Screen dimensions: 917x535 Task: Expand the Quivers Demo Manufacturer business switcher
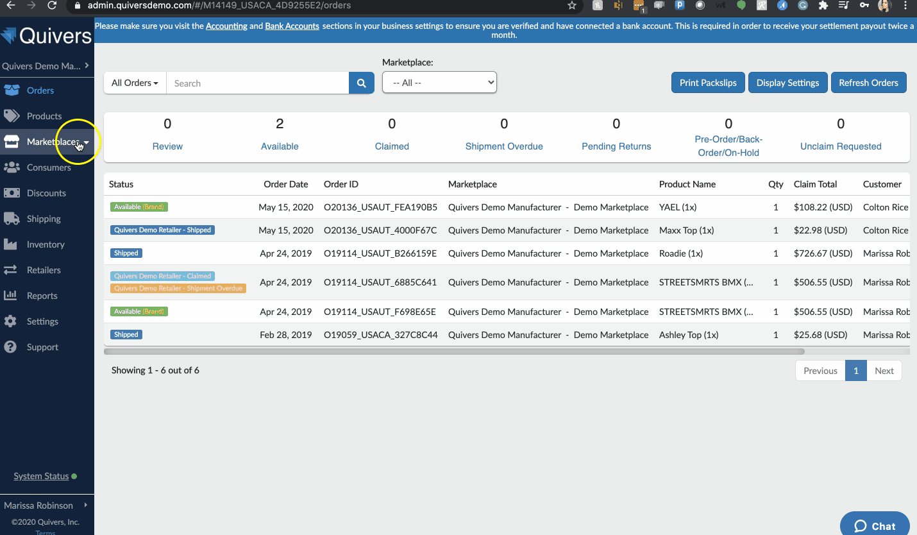[46, 66]
